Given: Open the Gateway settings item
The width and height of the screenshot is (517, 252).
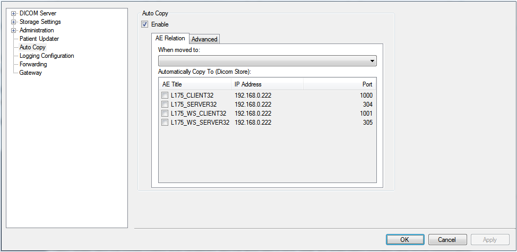Looking at the screenshot, I should [x=30, y=73].
